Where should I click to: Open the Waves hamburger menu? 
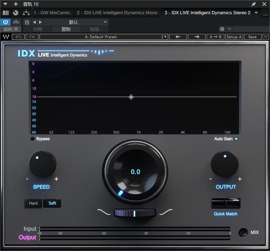266,37
